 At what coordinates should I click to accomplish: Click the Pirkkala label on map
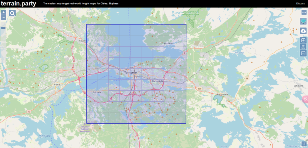click(x=96, y=92)
